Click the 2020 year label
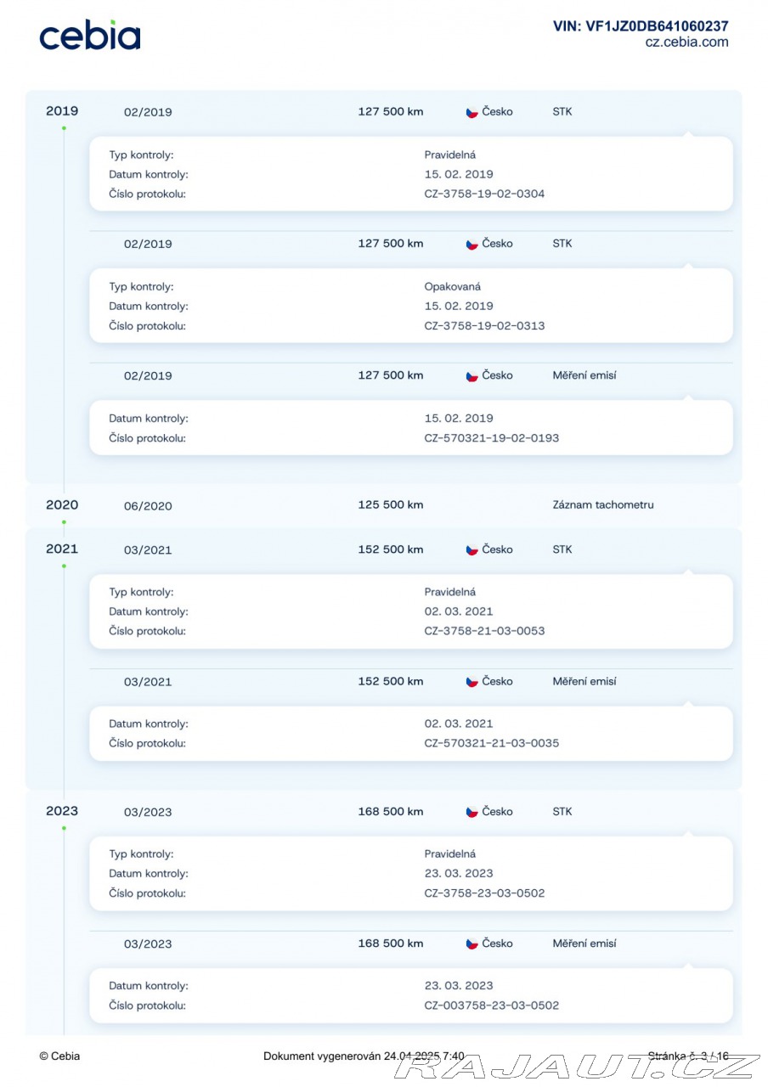Viewport: 768px width, 1087px height. tap(62, 504)
